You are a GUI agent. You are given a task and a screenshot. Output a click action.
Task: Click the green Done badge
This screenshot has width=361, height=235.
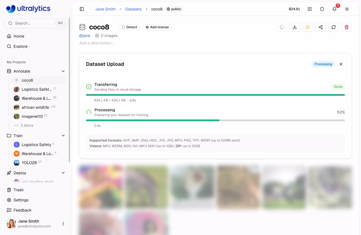pyautogui.click(x=338, y=87)
